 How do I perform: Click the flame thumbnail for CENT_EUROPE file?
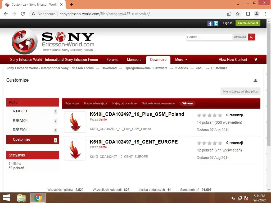75,150
